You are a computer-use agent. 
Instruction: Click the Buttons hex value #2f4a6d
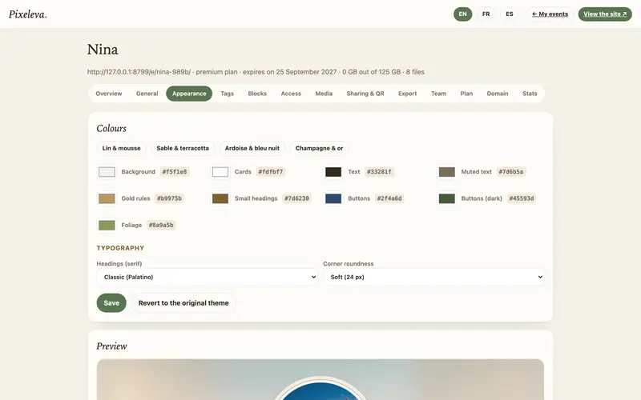tap(389, 198)
